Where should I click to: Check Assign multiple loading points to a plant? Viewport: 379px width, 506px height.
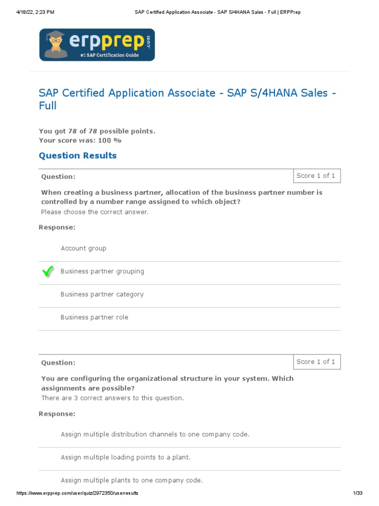point(125,458)
